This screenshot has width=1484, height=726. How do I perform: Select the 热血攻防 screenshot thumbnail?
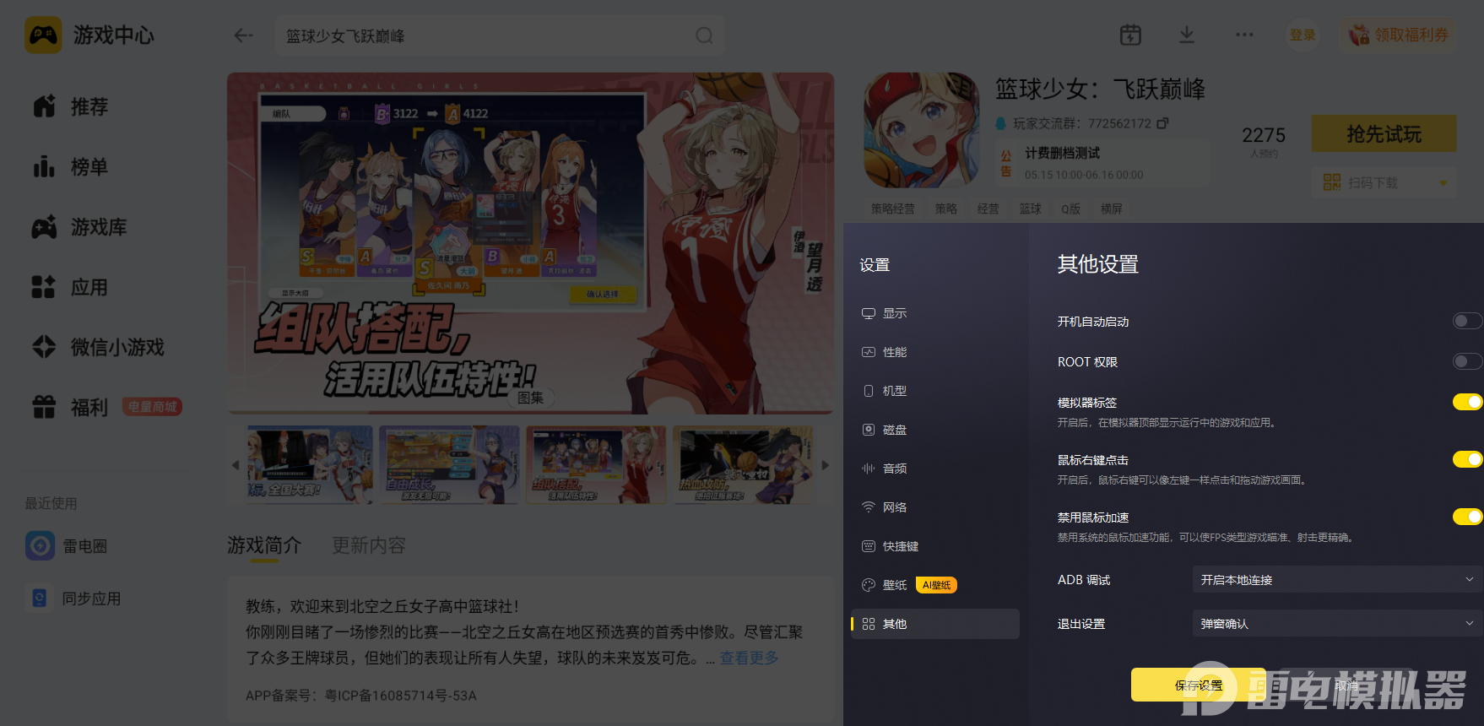[743, 464]
